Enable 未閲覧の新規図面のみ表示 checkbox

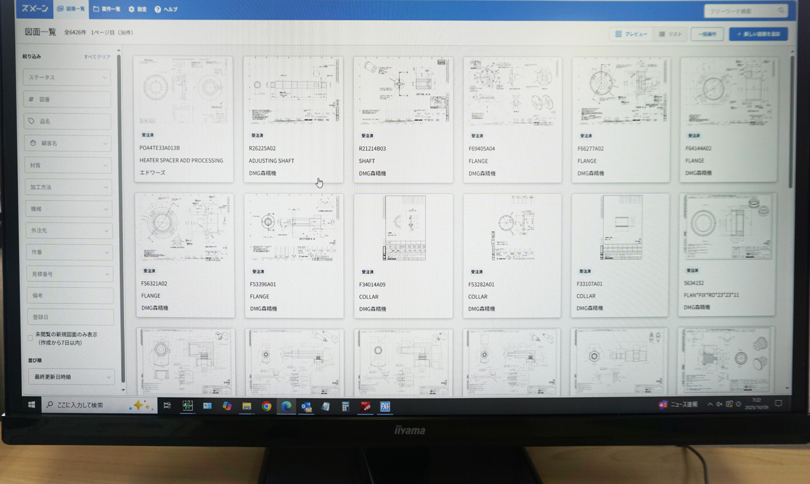[x=31, y=338]
